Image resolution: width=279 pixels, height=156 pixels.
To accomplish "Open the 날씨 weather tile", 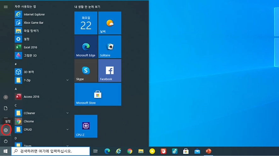I will click(x=110, y=23).
